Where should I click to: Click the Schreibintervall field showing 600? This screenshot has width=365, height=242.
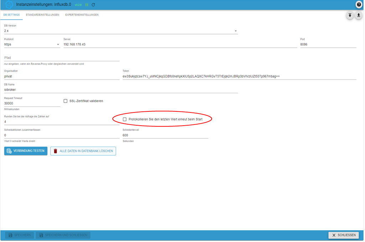[165, 135]
